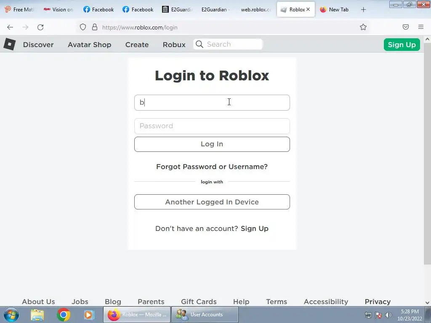Switch to New Tab tab
This screenshot has width=431, height=323.
tap(335, 10)
